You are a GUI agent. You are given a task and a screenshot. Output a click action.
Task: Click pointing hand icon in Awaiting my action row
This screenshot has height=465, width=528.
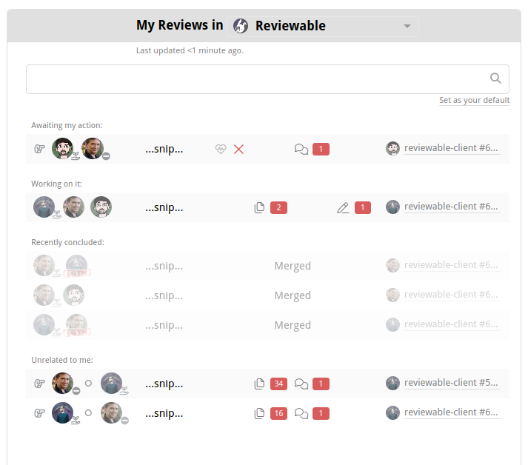(39, 149)
